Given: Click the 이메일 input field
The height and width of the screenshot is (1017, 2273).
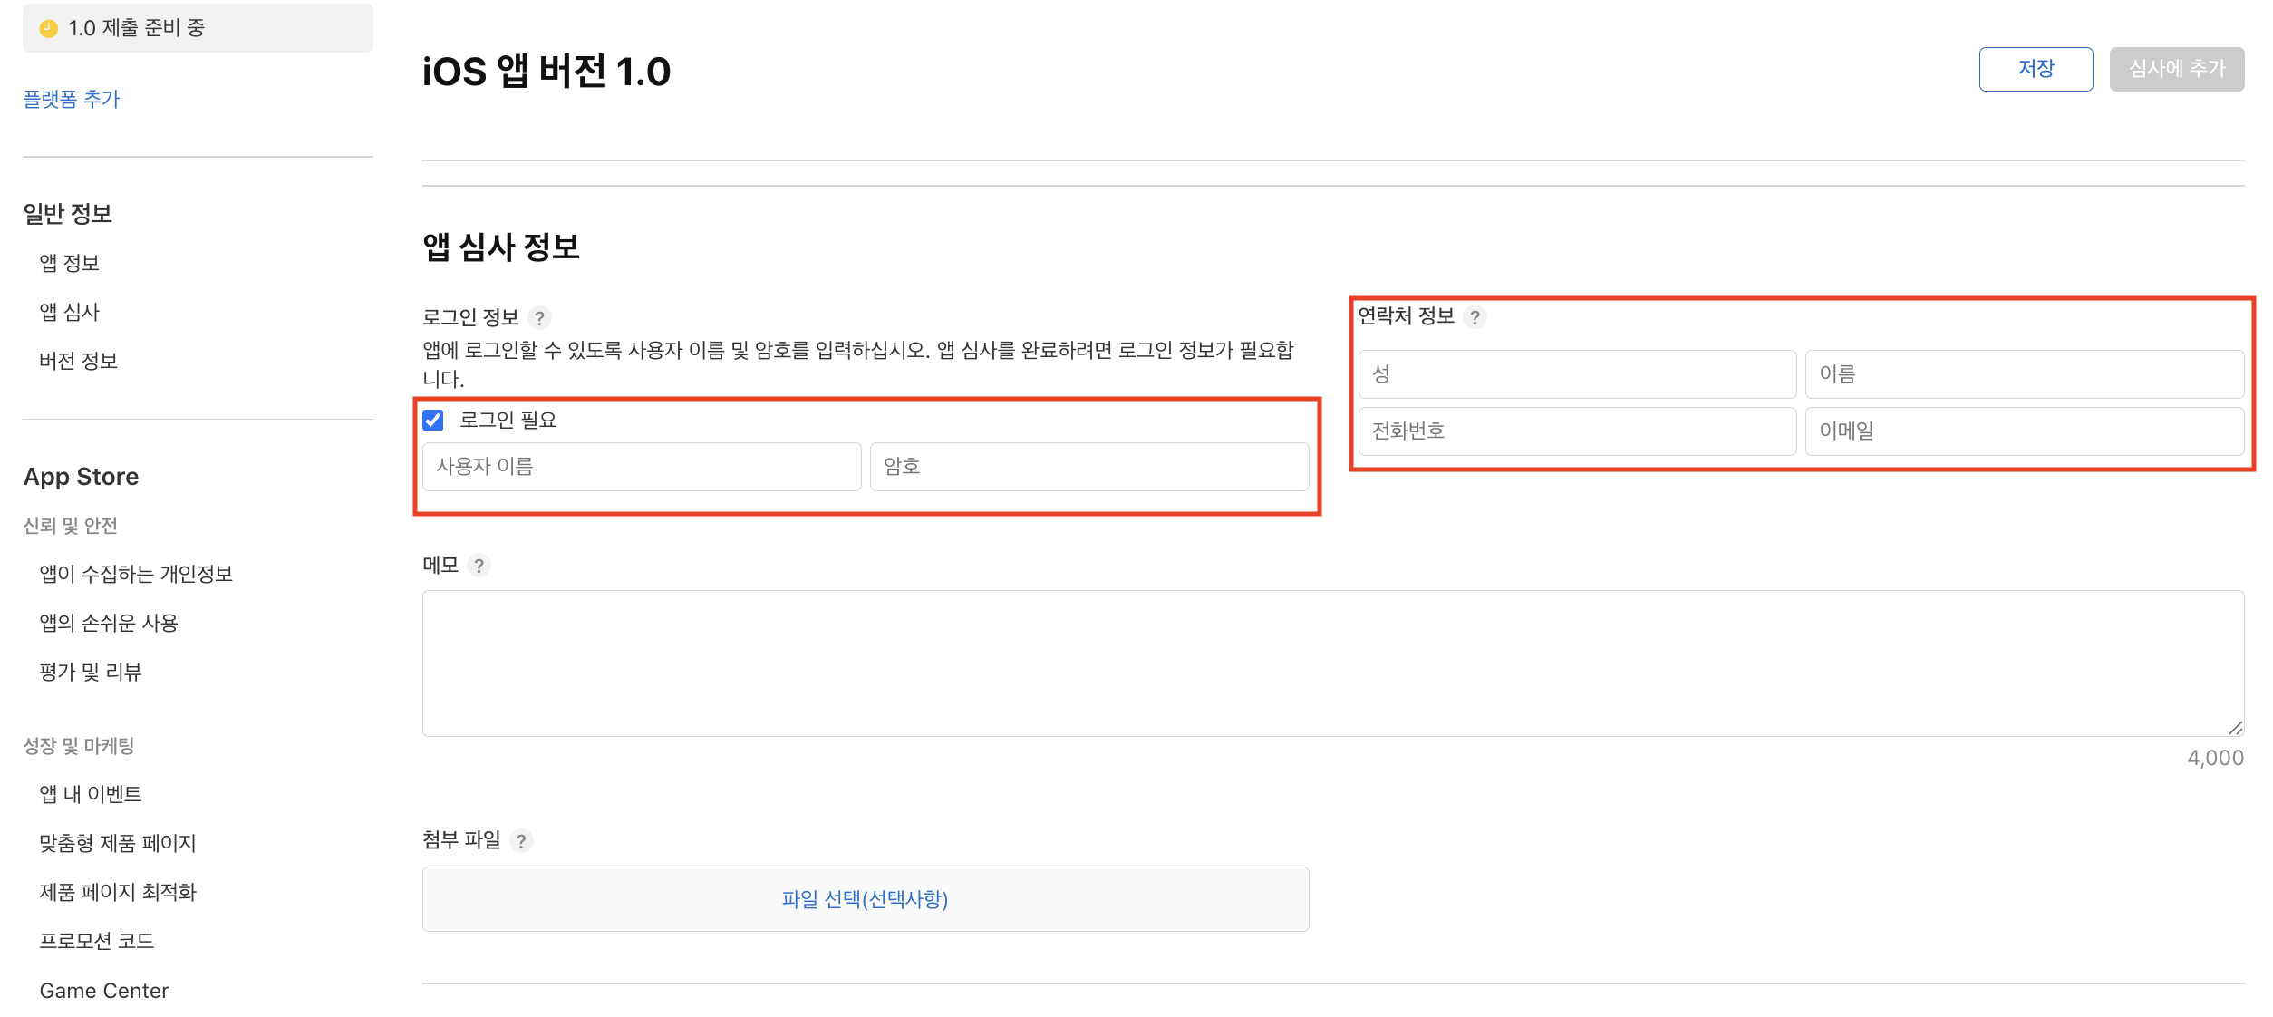Looking at the screenshot, I should click(x=2025, y=431).
